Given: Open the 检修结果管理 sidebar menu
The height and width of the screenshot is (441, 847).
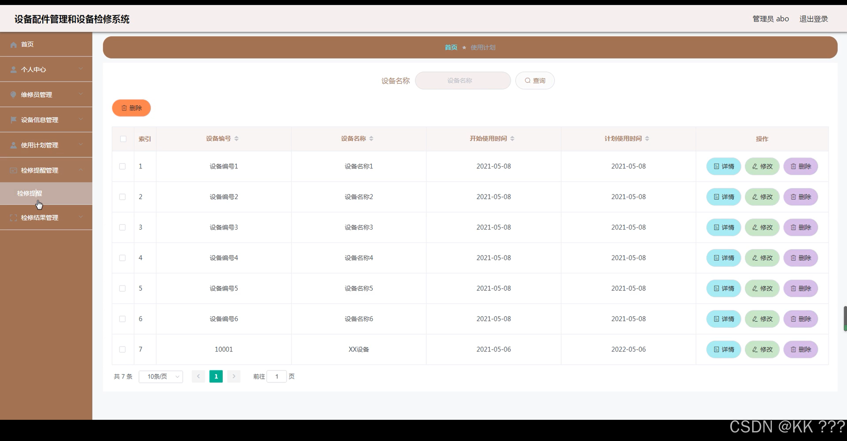Looking at the screenshot, I should [x=46, y=218].
